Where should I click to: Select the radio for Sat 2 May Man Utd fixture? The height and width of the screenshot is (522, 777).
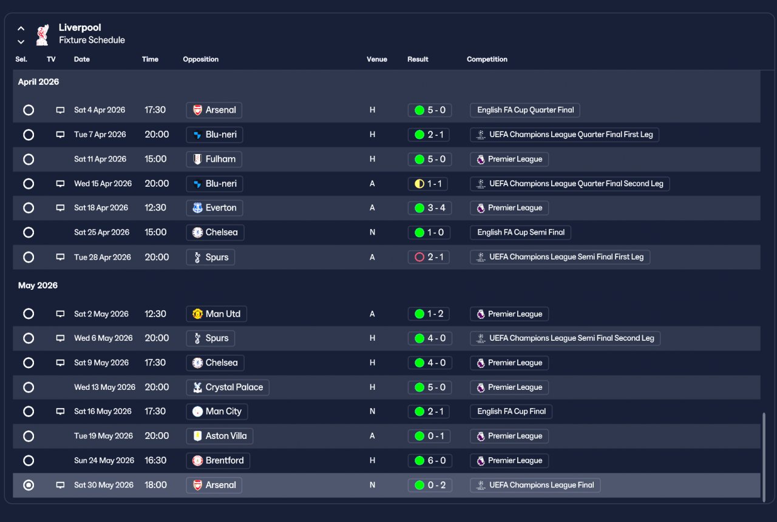click(x=29, y=314)
